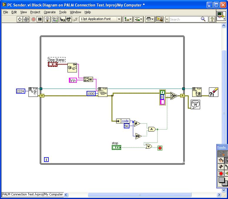Open the 13pt Application Font dropdown
The width and height of the screenshot is (228, 199).
[x=101, y=19]
